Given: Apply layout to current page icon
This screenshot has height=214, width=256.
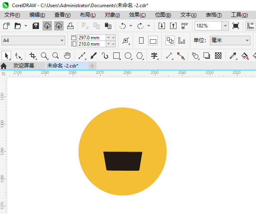Looking at the screenshot, I should pyautogui.click(x=182, y=40).
